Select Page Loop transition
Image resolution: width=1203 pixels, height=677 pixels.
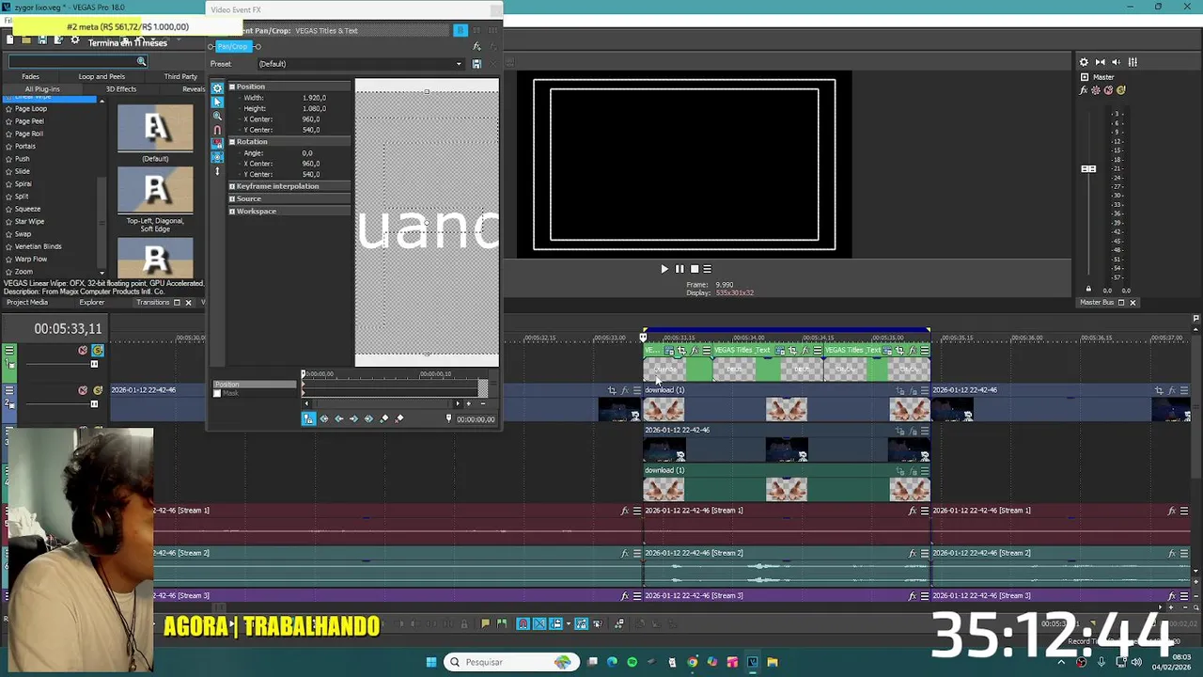31,108
